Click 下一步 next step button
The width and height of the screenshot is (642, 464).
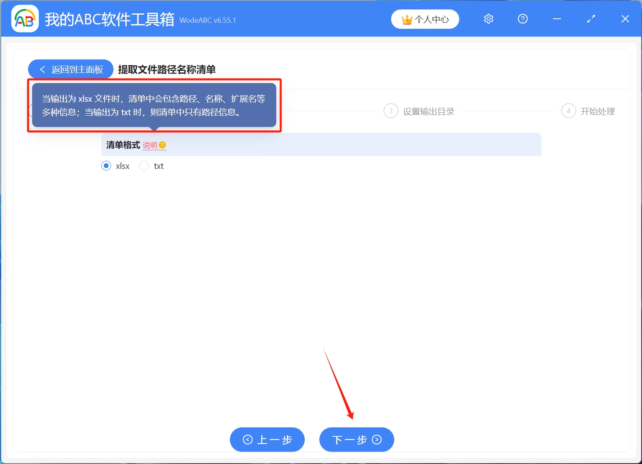357,440
